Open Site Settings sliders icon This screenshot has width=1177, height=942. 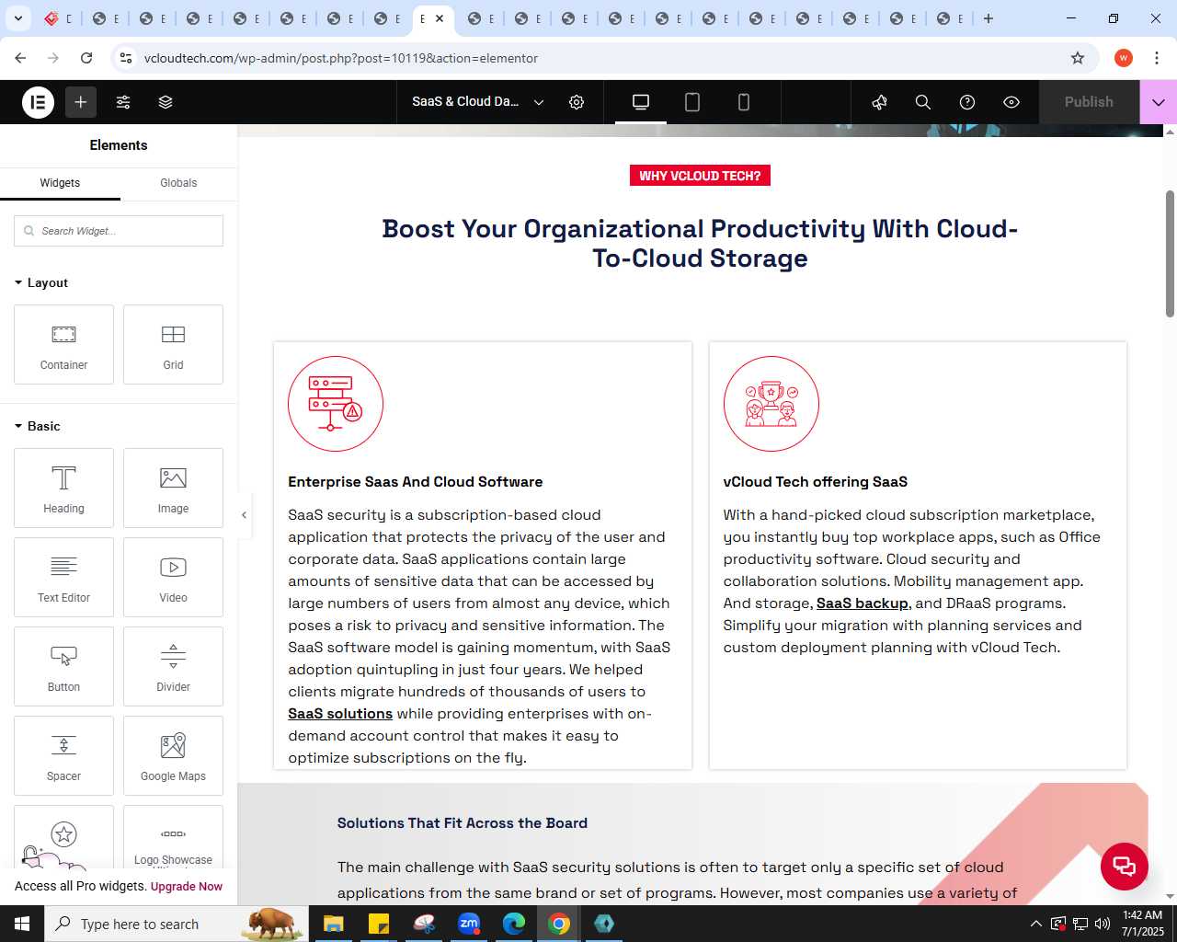coord(123,102)
